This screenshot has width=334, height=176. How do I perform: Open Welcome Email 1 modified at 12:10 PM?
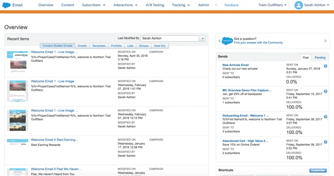click(x=54, y=110)
